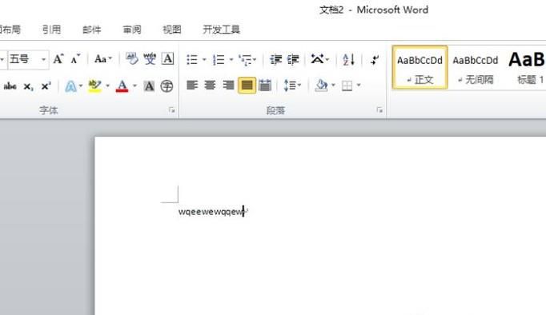The width and height of the screenshot is (546, 315).
Task: Open Borders dropdown arrow
Action: (359, 86)
